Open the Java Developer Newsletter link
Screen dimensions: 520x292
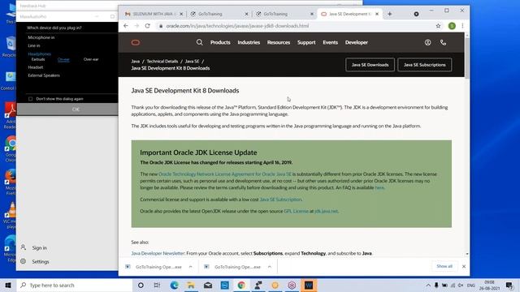(158, 253)
